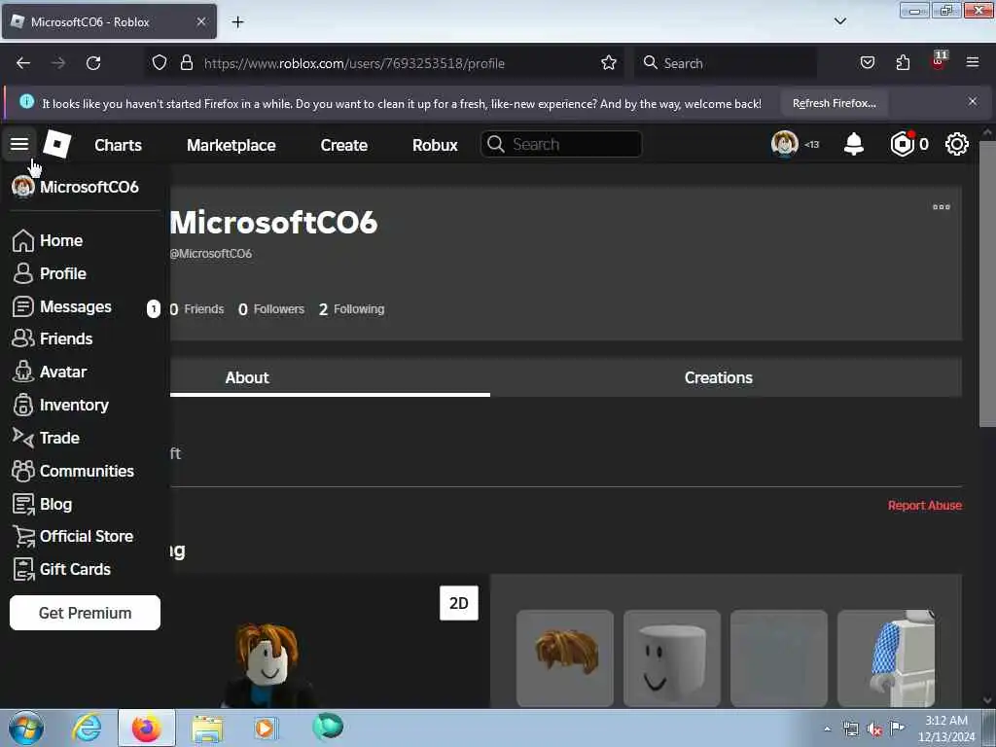Select the blue checkered arm item thumbnail

pos(885,658)
